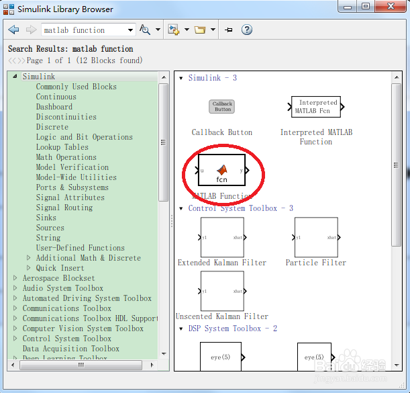Open the new model dropdown arrow
Screen dimensions: 410x393
187,30
